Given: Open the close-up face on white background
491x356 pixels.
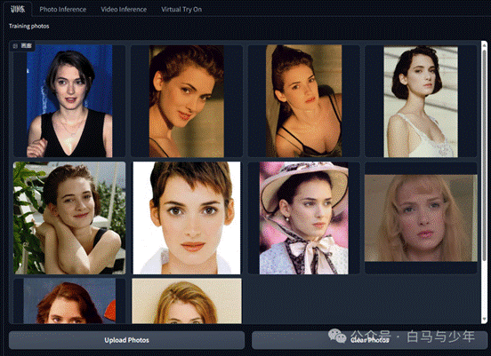Looking at the screenshot, I should (x=186, y=218).
